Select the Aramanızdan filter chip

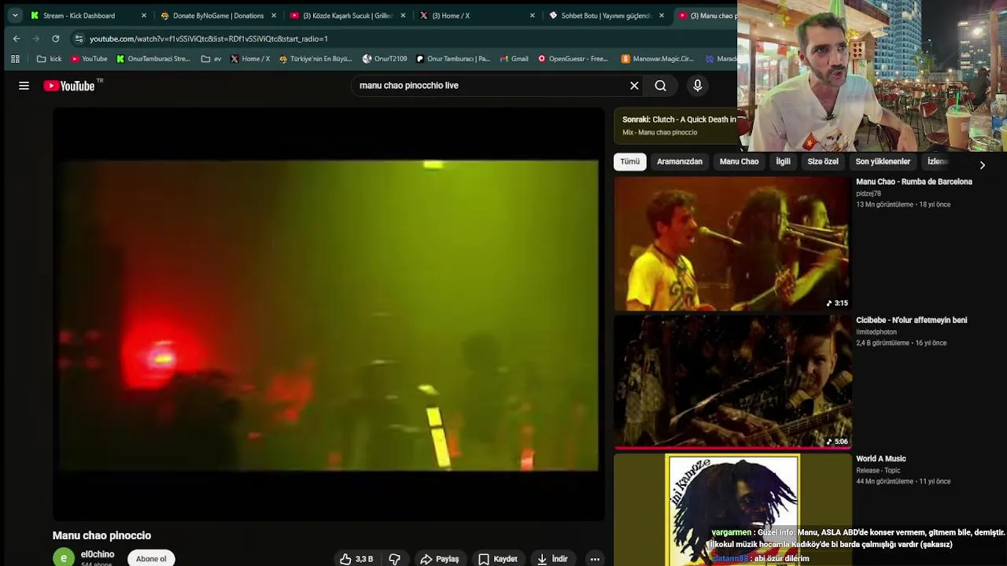(680, 162)
